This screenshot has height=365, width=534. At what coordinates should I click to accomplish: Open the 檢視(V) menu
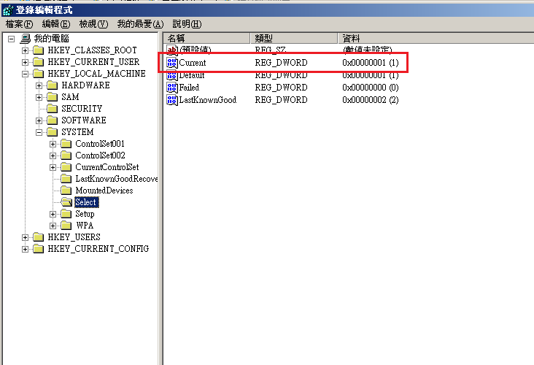point(93,24)
